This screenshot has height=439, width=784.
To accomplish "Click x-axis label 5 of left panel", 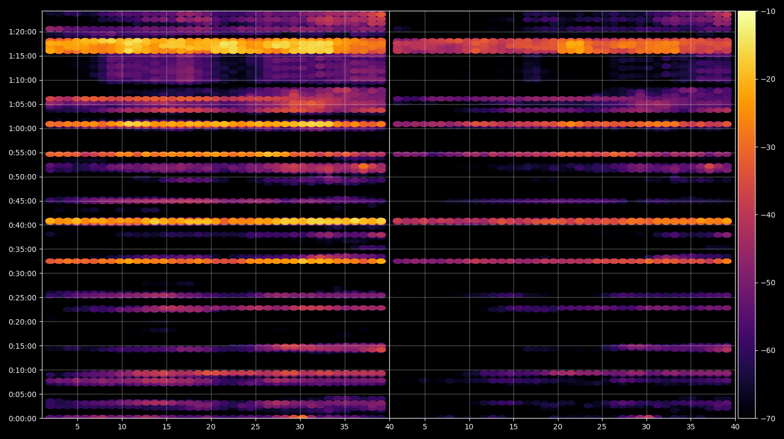I will (77, 427).
